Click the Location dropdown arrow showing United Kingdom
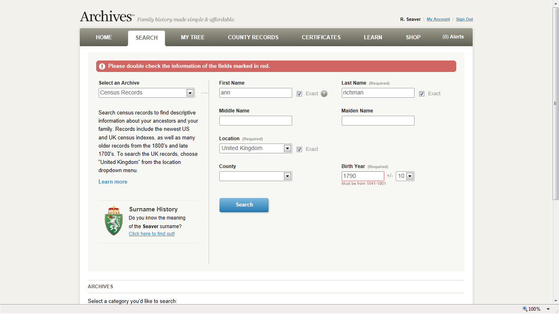The height and width of the screenshot is (314, 559). pos(287,148)
